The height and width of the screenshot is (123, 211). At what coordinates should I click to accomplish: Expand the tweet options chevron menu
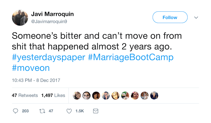click(x=196, y=17)
